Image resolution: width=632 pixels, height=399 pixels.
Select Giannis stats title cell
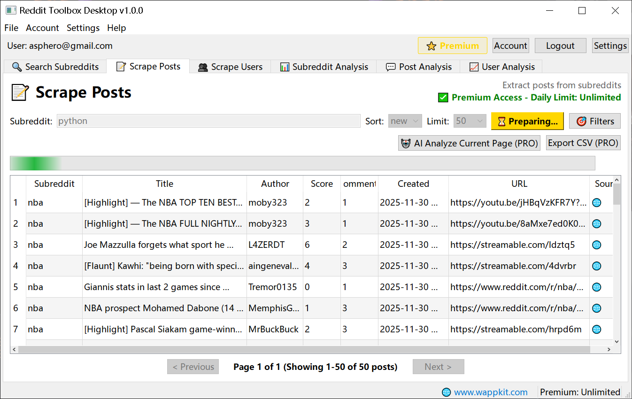point(165,287)
